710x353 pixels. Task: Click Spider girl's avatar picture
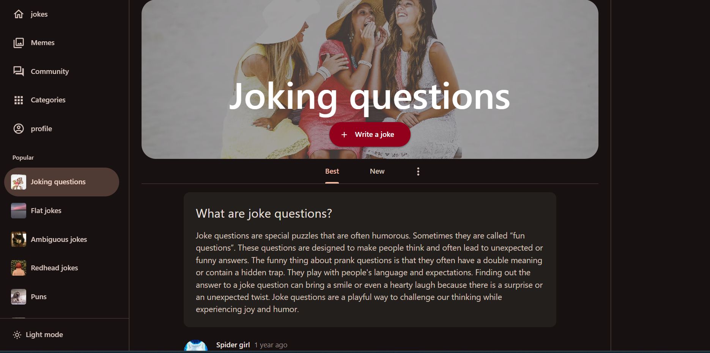(196, 346)
